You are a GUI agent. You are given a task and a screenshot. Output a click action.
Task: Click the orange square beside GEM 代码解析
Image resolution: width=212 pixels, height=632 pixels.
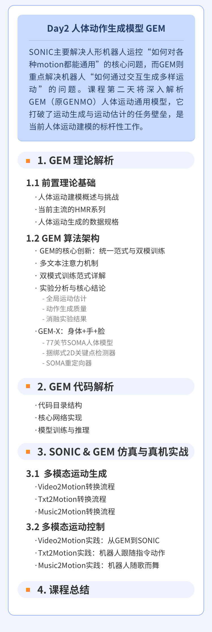tap(28, 386)
